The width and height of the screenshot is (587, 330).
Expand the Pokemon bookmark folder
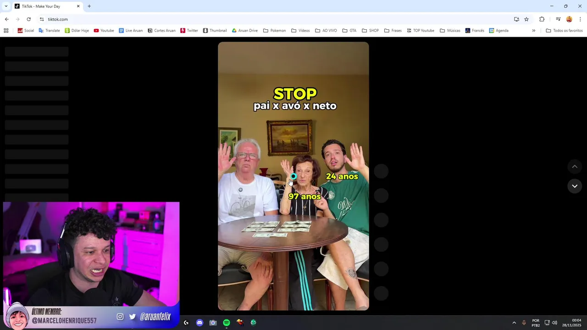(x=274, y=31)
